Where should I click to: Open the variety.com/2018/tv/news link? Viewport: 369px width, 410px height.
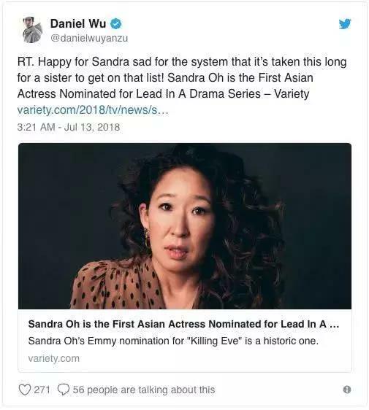(x=93, y=110)
